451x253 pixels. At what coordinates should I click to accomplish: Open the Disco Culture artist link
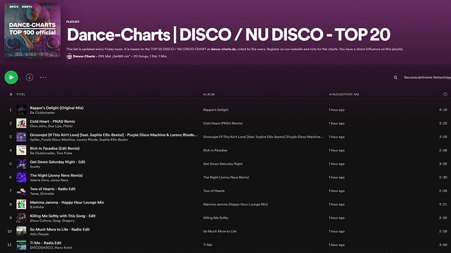40,220
